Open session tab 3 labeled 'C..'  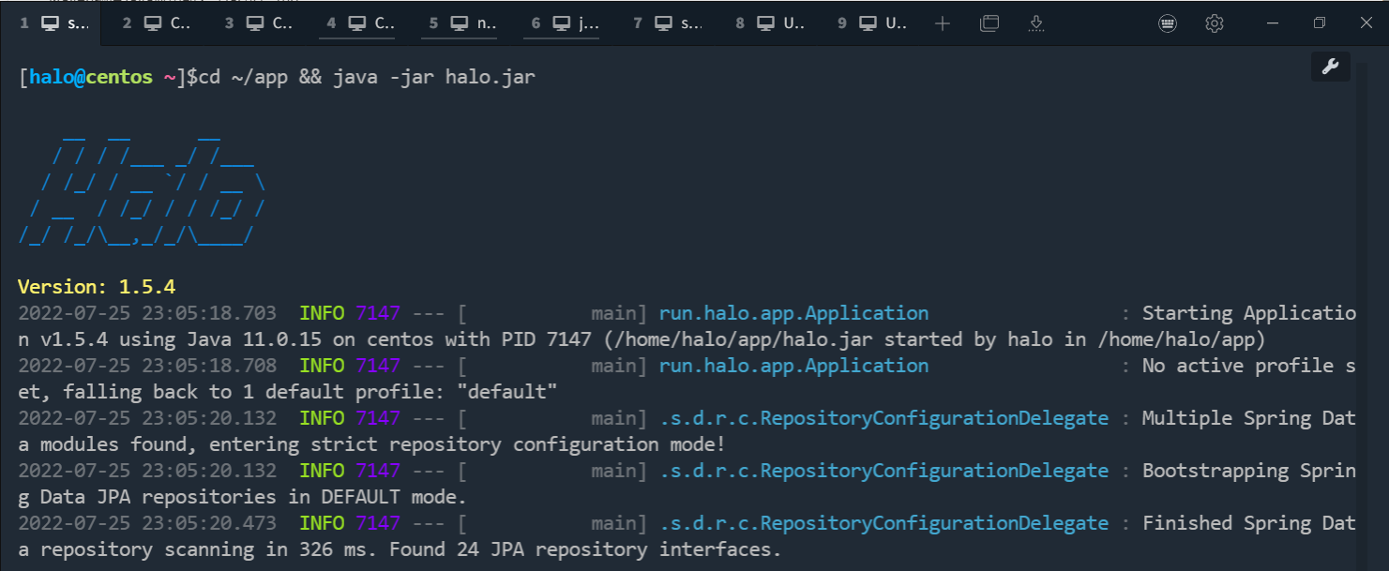click(x=258, y=23)
